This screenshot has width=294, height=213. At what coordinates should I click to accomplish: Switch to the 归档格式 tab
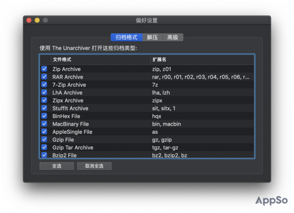[127, 37]
